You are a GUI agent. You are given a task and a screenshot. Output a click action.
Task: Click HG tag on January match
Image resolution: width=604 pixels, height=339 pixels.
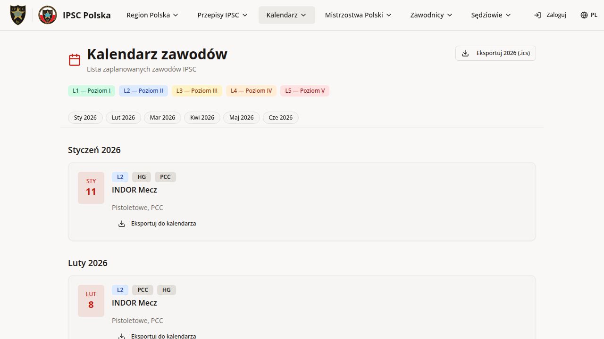142,177
